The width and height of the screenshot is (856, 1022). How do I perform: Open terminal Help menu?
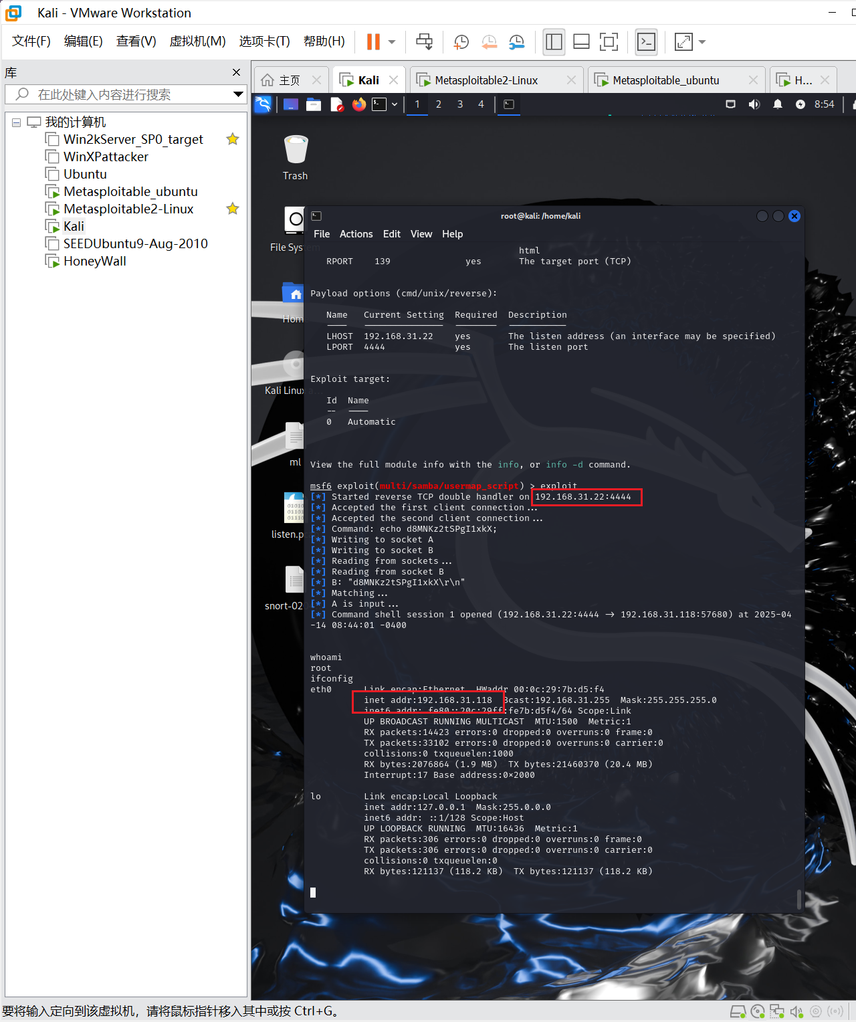point(453,234)
